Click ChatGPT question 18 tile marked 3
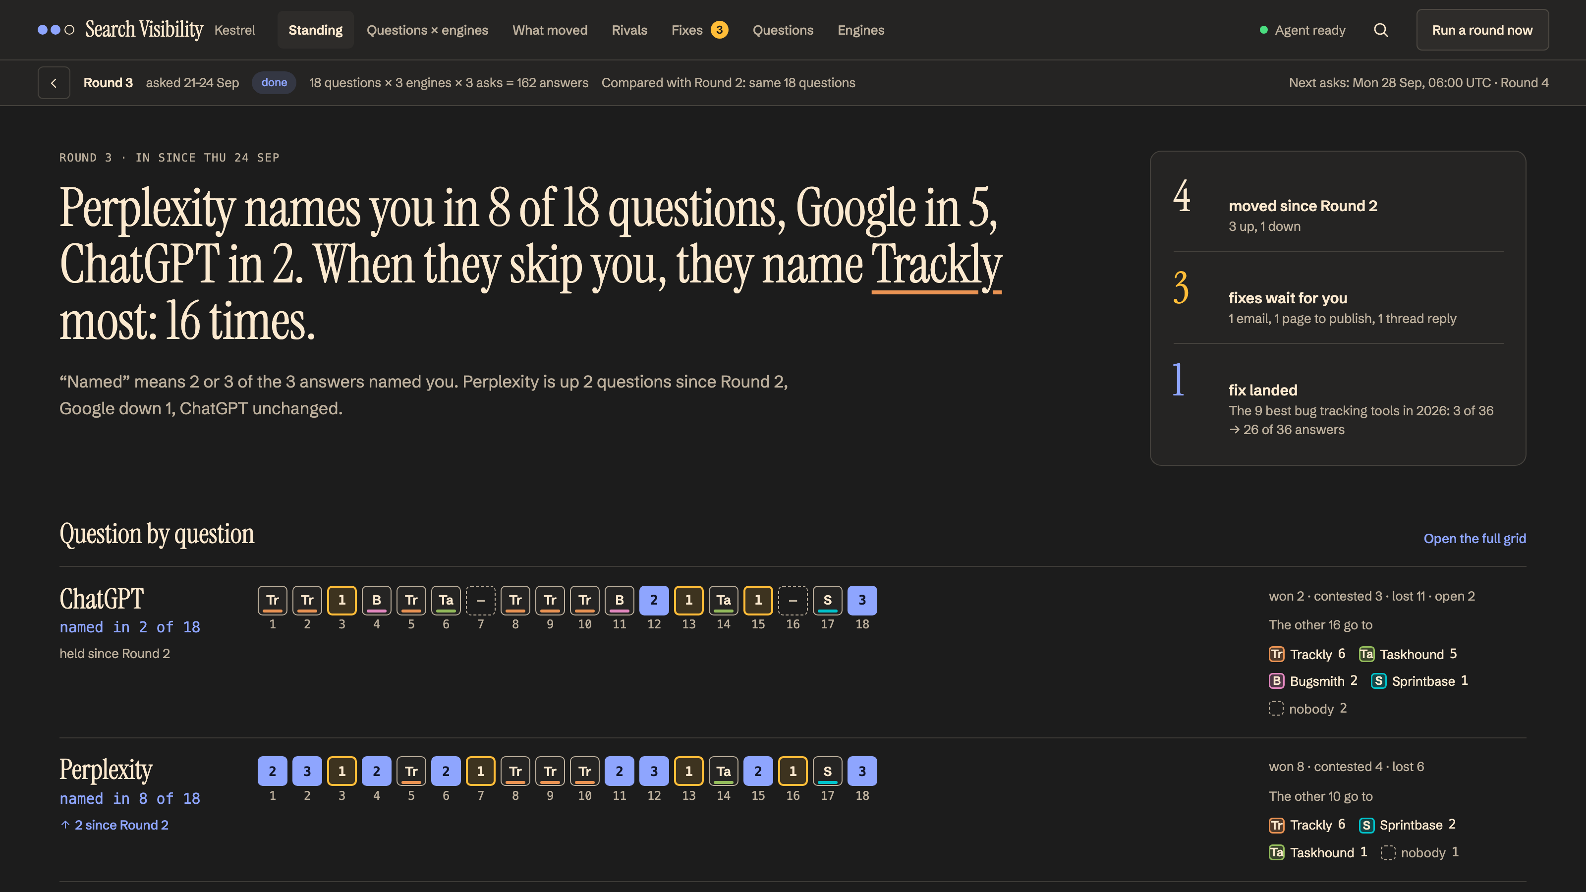This screenshot has height=892, width=1586. click(x=862, y=600)
